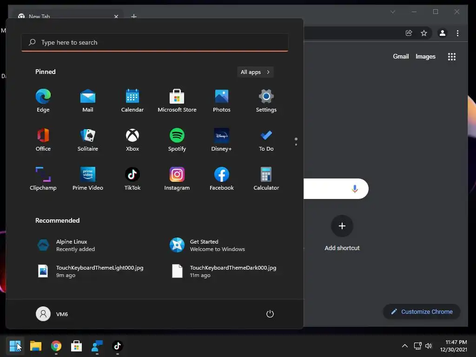
Task: Click the Type here to search box
Action: click(155, 42)
